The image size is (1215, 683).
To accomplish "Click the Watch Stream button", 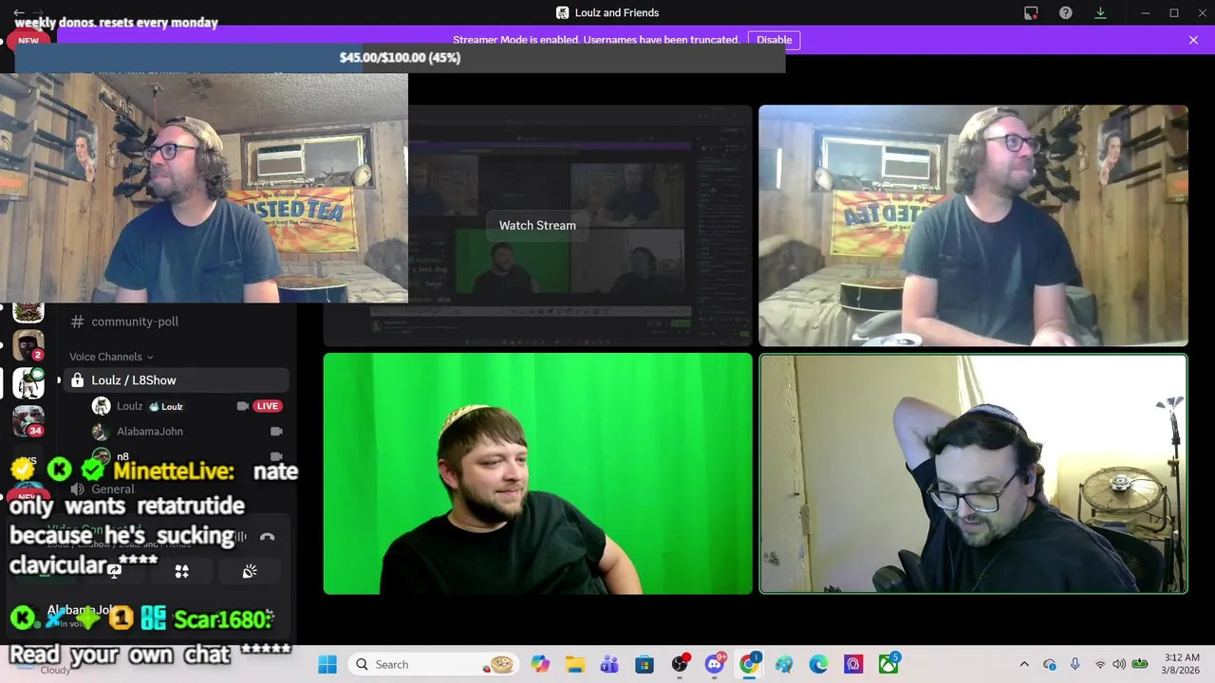I will click(x=537, y=225).
